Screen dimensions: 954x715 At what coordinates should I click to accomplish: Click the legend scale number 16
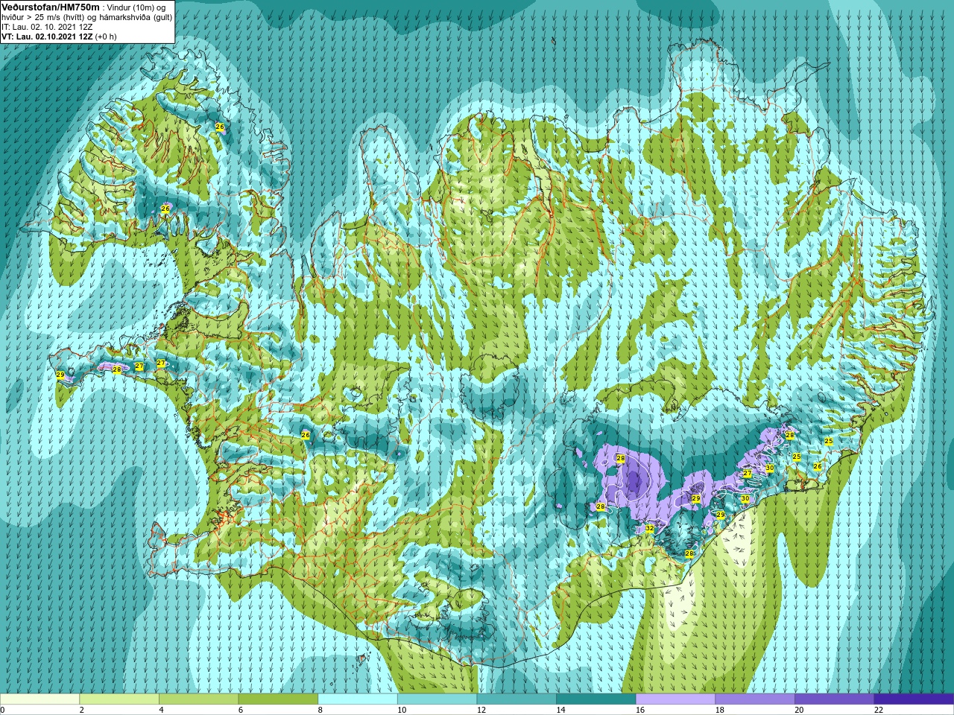[x=640, y=710]
